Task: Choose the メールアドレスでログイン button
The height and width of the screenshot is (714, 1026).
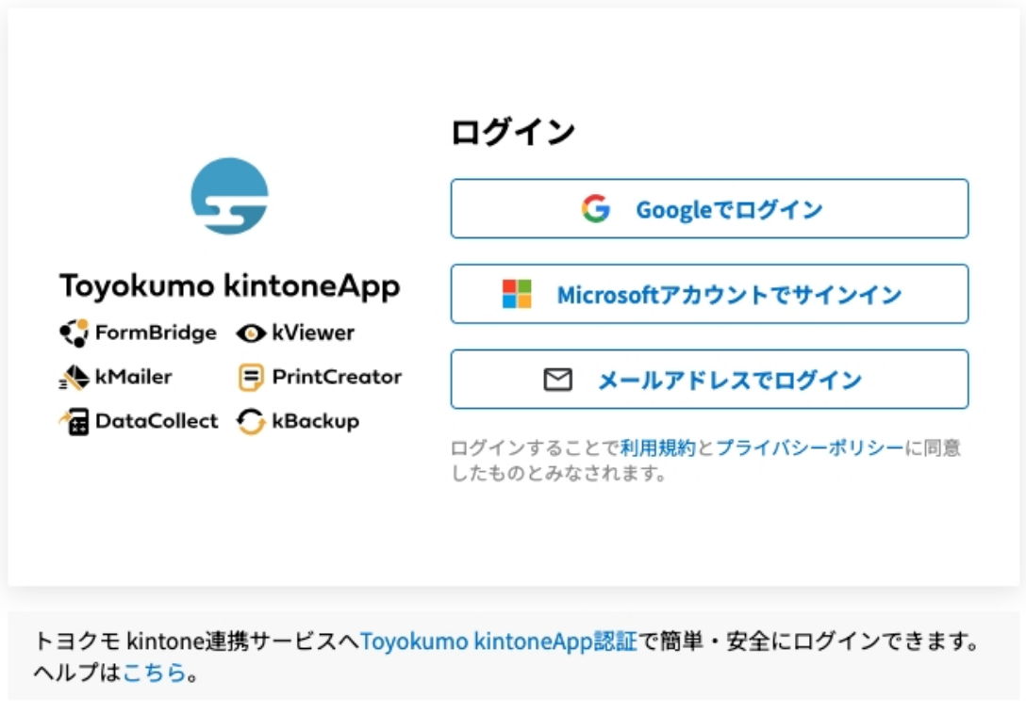Action: pyautogui.click(x=709, y=380)
